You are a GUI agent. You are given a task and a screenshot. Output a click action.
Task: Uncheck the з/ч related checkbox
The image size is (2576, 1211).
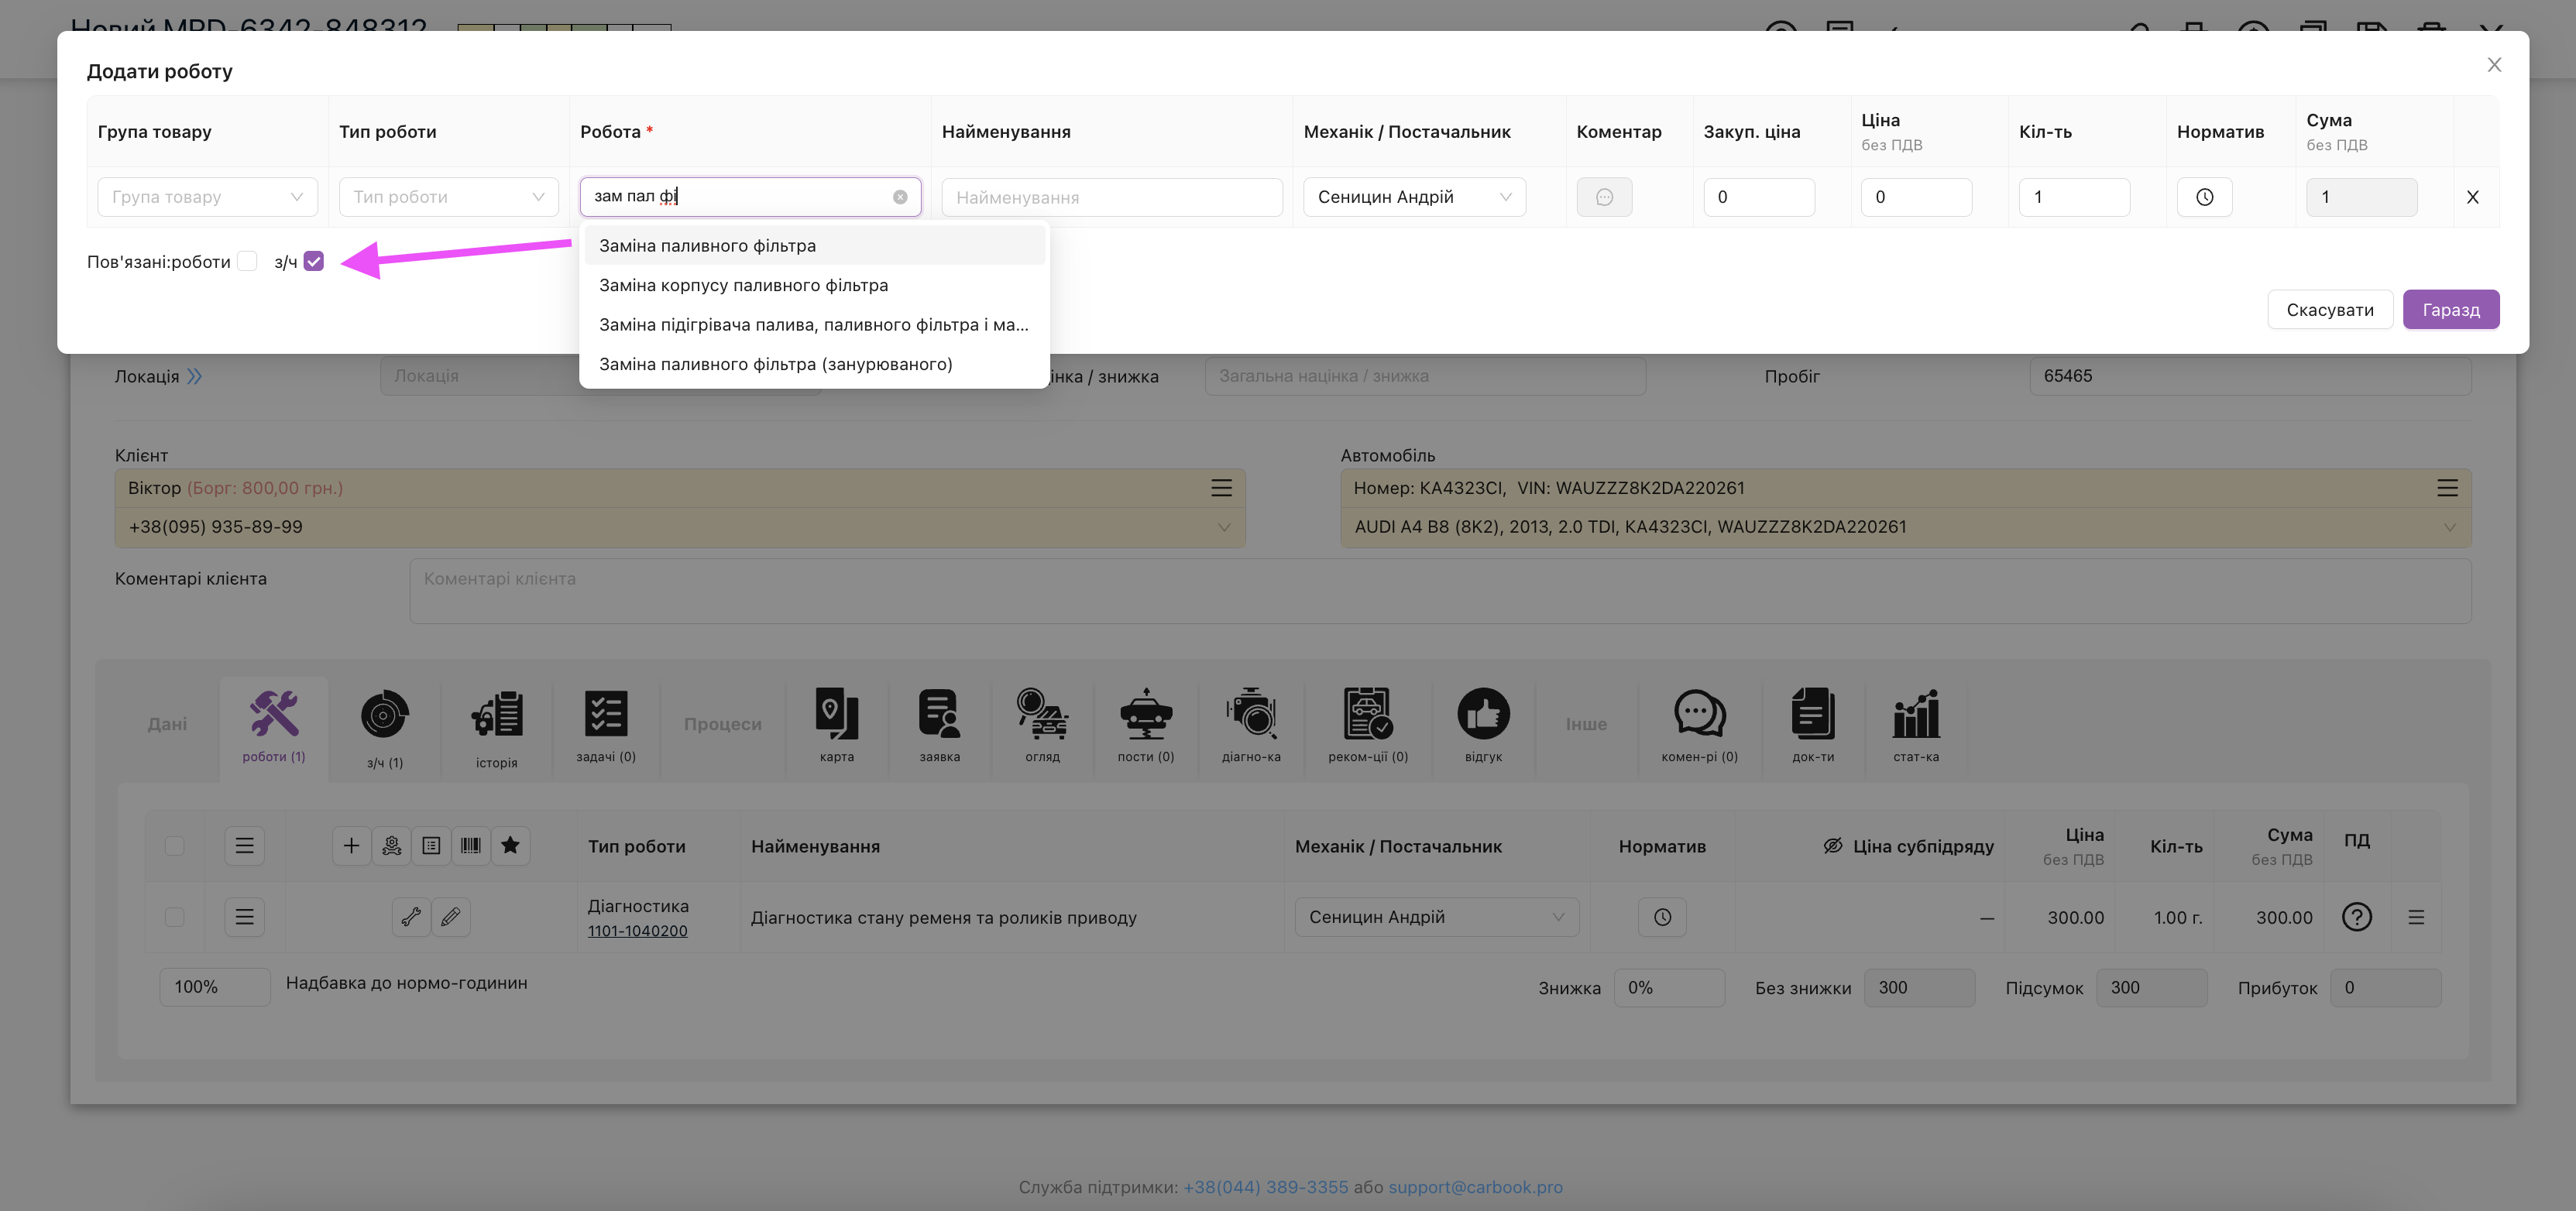point(314,261)
